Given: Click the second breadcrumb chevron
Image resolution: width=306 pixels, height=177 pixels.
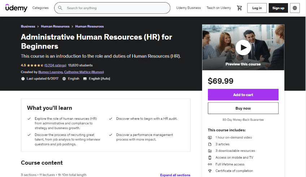Looking at the screenshot, I should tap(73, 27).
